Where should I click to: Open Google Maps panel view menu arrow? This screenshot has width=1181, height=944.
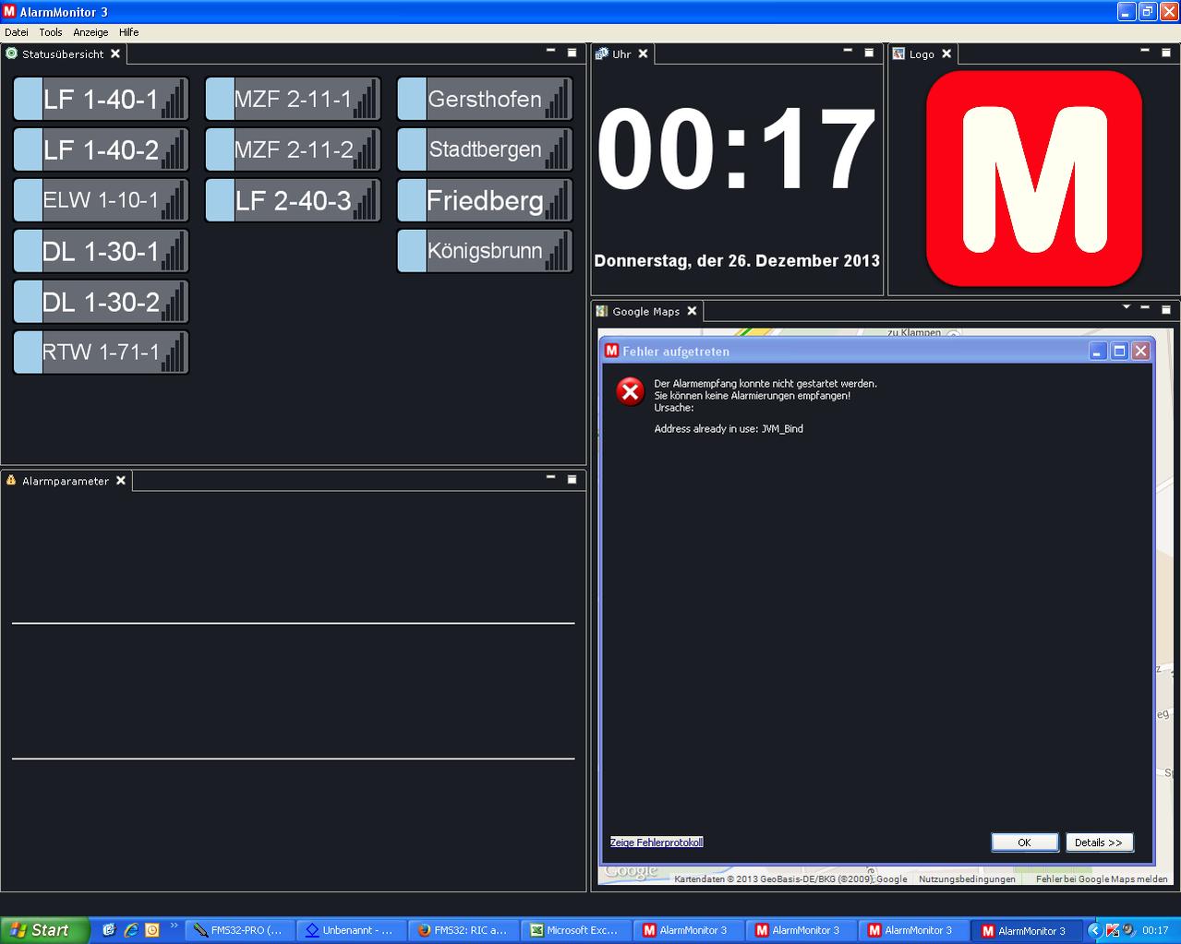click(1126, 307)
